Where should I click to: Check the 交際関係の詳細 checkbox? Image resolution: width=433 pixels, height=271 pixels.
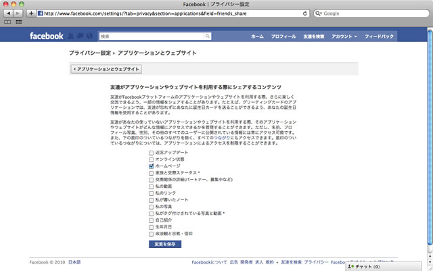coord(151,180)
